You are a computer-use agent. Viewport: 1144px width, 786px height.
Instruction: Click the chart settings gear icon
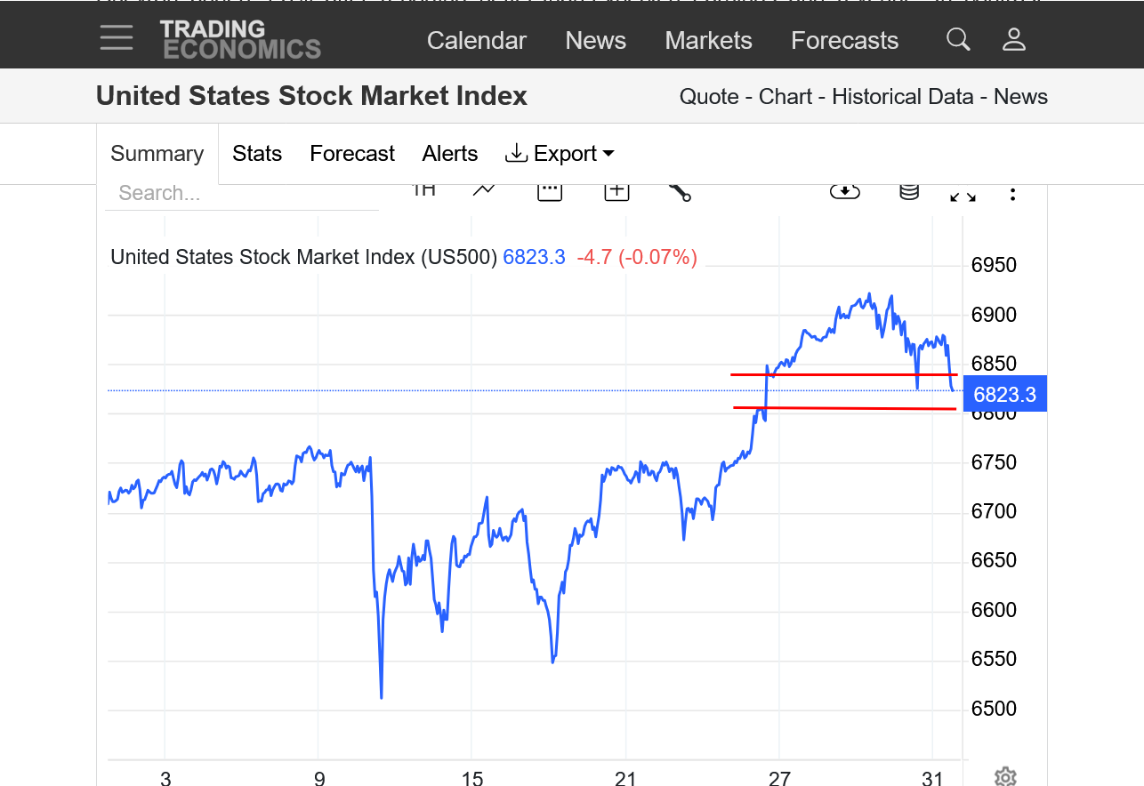pyautogui.click(x=1005, y=776)
